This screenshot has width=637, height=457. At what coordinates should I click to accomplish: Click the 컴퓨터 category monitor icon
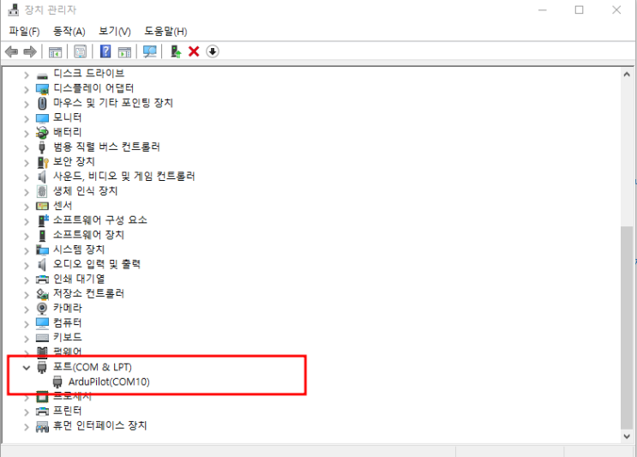(42, 323)
